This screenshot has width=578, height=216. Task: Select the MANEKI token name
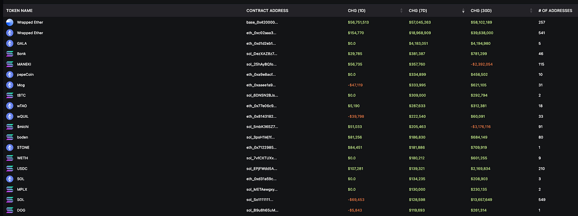(x=24, y=64)
